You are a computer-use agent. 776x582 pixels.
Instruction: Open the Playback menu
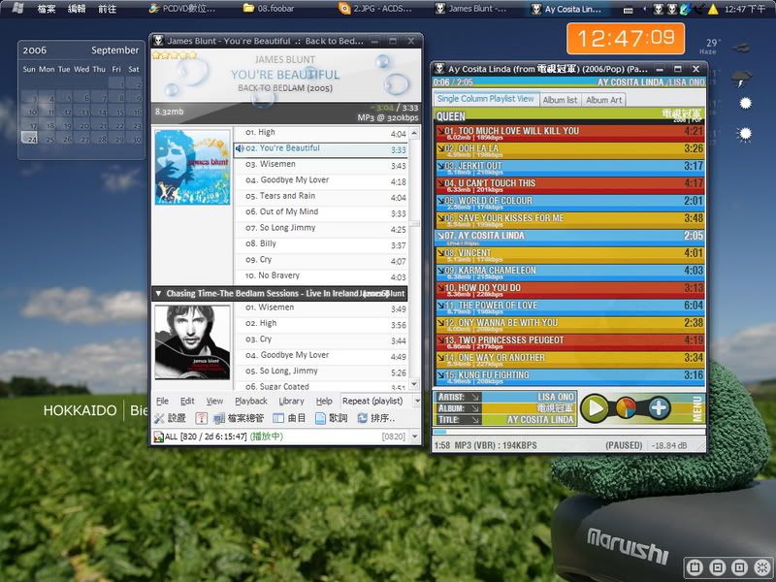coord(251,401)
